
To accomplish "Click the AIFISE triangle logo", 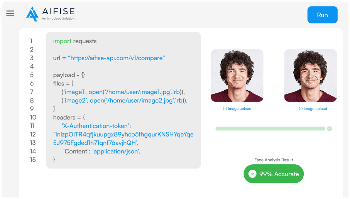I will coord(32,14).
